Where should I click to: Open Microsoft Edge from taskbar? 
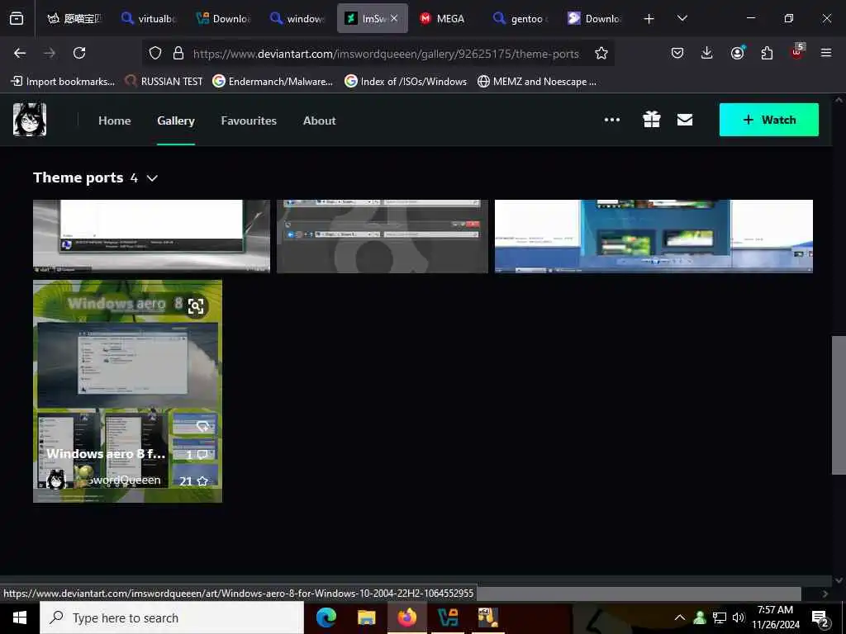pos(326,617)
